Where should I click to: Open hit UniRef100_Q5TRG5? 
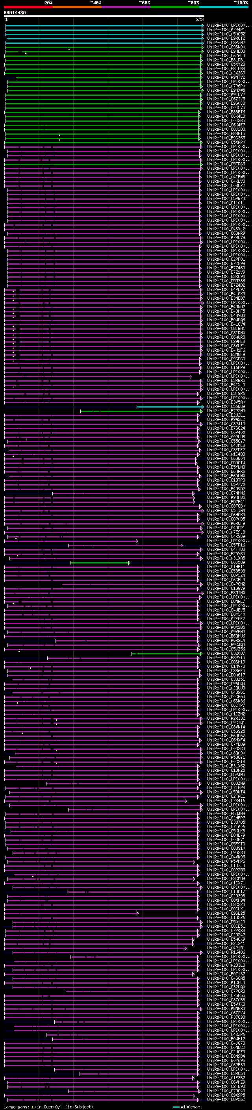pos(226,164)
